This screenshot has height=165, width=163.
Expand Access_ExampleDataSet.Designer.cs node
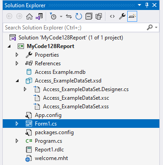25,89
